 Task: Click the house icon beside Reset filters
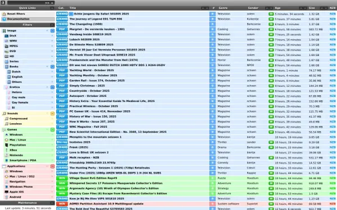point(4,14)
